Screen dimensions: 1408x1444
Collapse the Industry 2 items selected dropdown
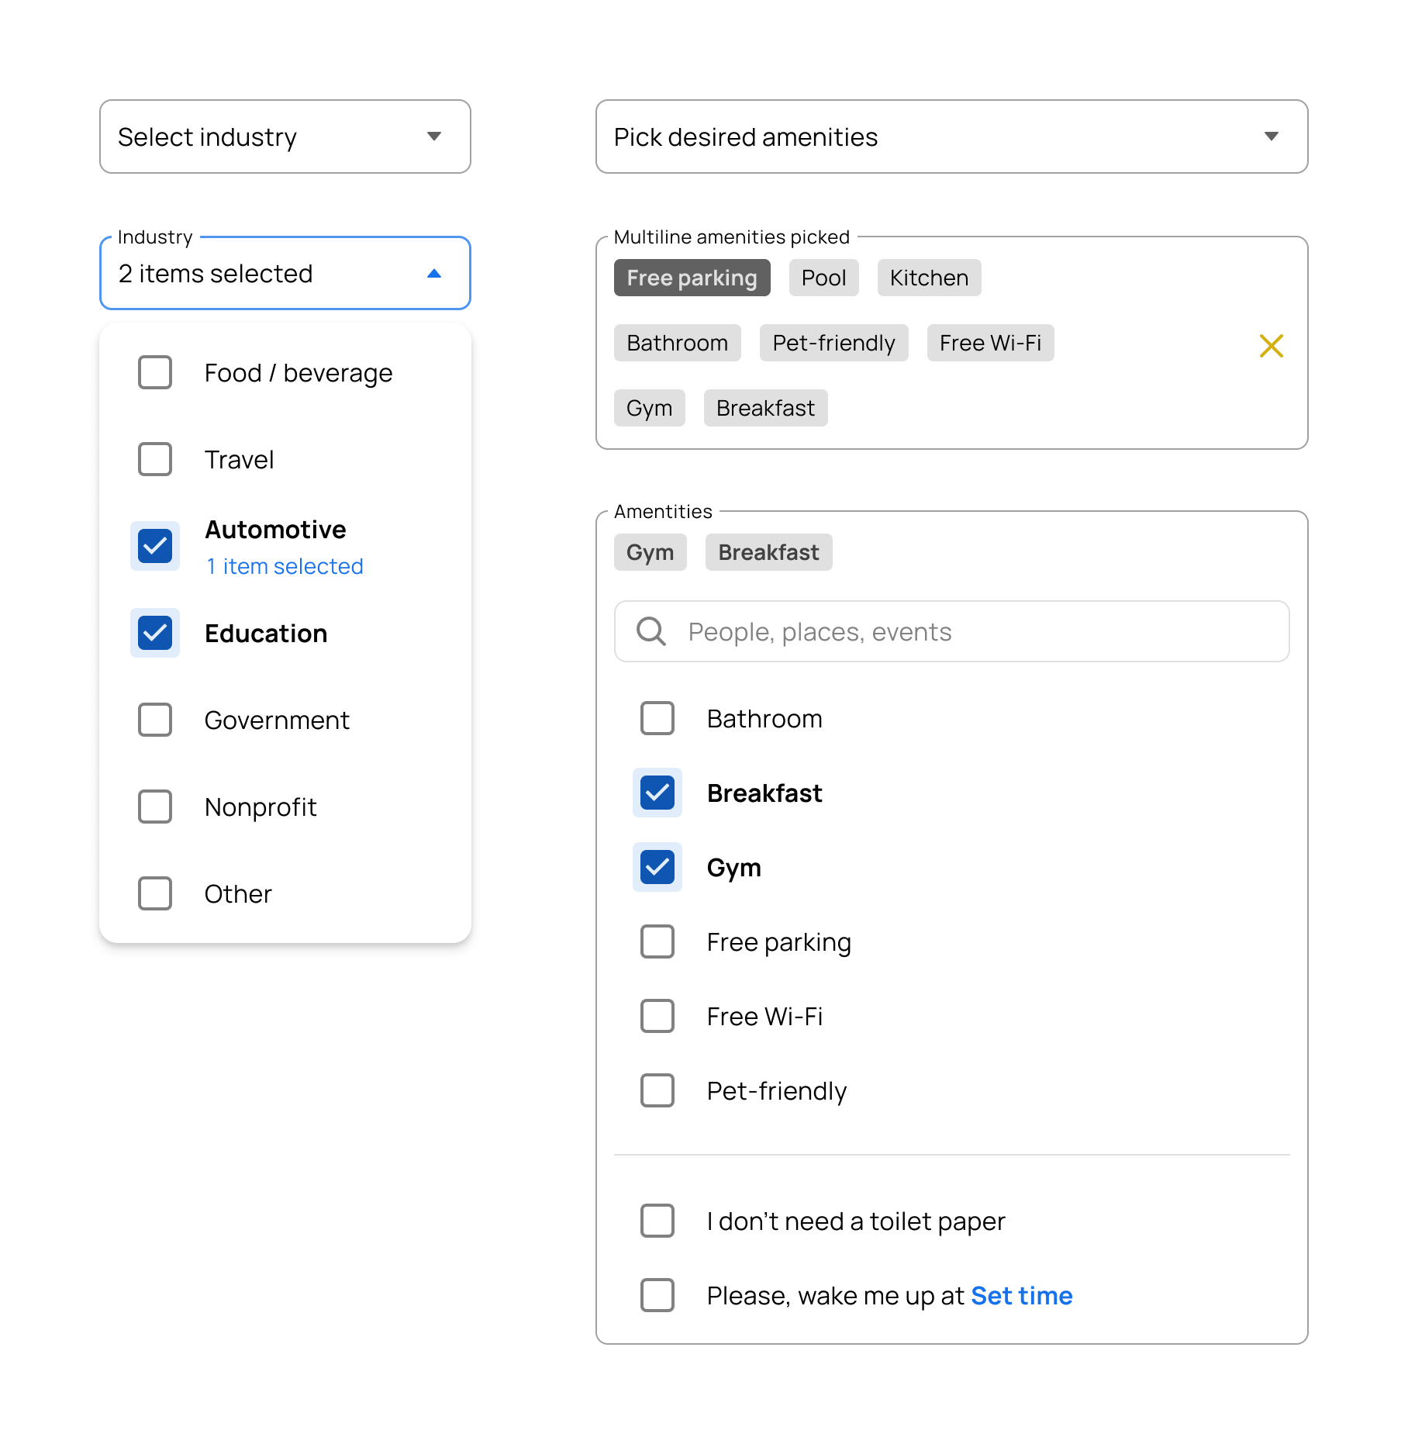tap(433, 274)
